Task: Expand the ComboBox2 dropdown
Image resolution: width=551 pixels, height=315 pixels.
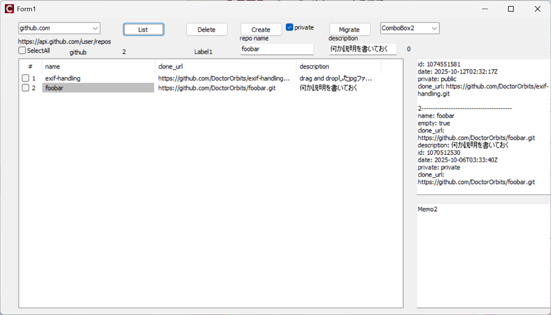Action: (x=434, y=29)
